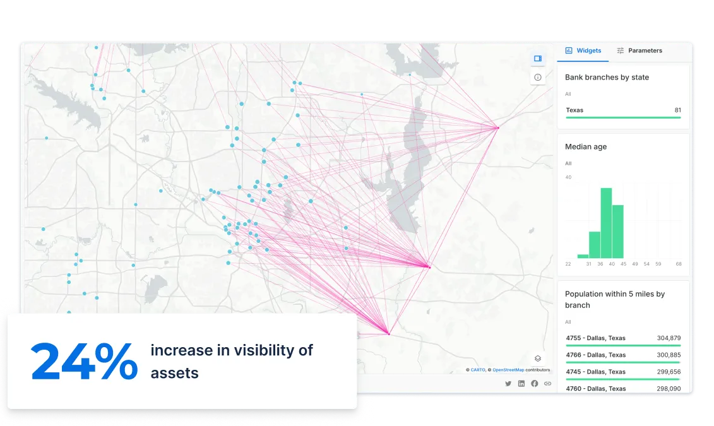
Task: Click the sliders icon beside Parameters
Action: [x=621, y=50]
